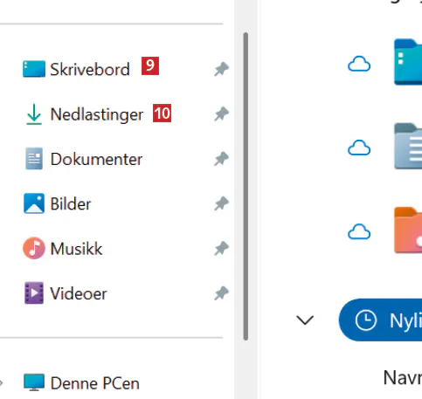Viewport: 422px width, 399px height.
Task: Open the Musikk music note icon
Action: (x=34, y=248)
